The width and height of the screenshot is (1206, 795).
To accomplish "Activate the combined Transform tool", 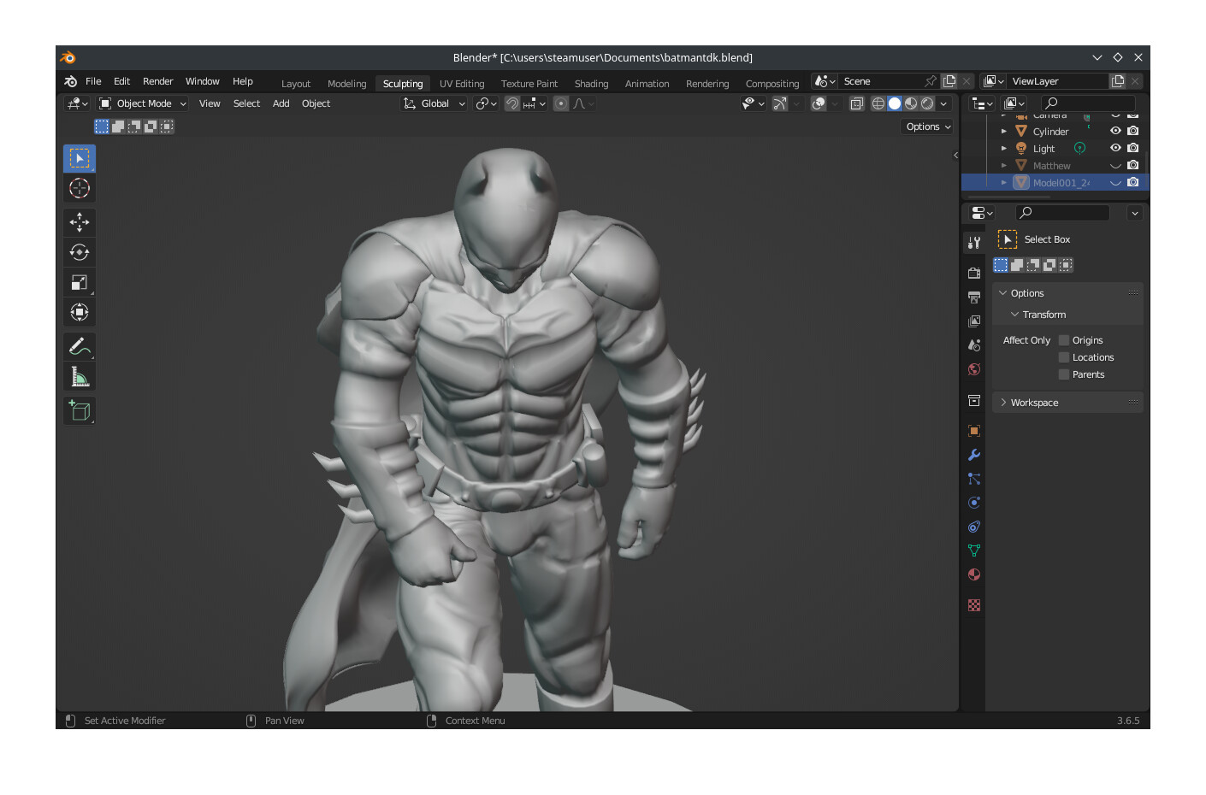I will pyautogui.click(x=80, y=312).
